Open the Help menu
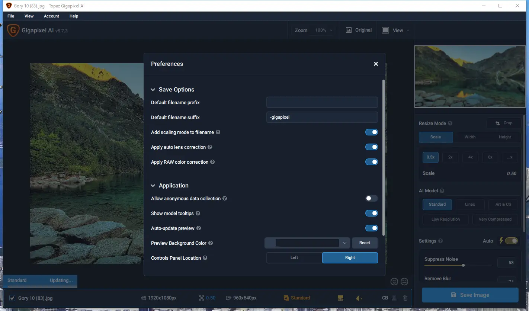 74,16
